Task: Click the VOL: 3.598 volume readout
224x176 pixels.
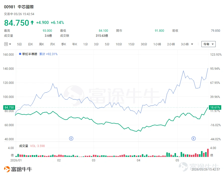Action: click(x=37, y=146)
